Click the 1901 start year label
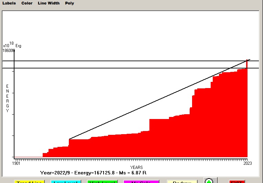 [16, 163]
